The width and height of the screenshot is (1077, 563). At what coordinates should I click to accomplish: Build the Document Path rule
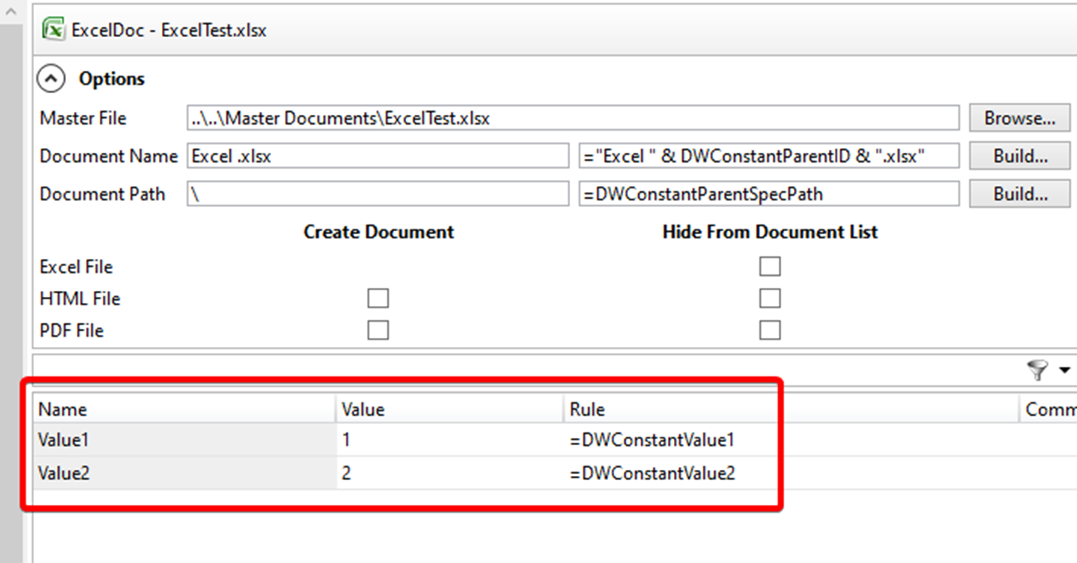(x=1018, y=193)
